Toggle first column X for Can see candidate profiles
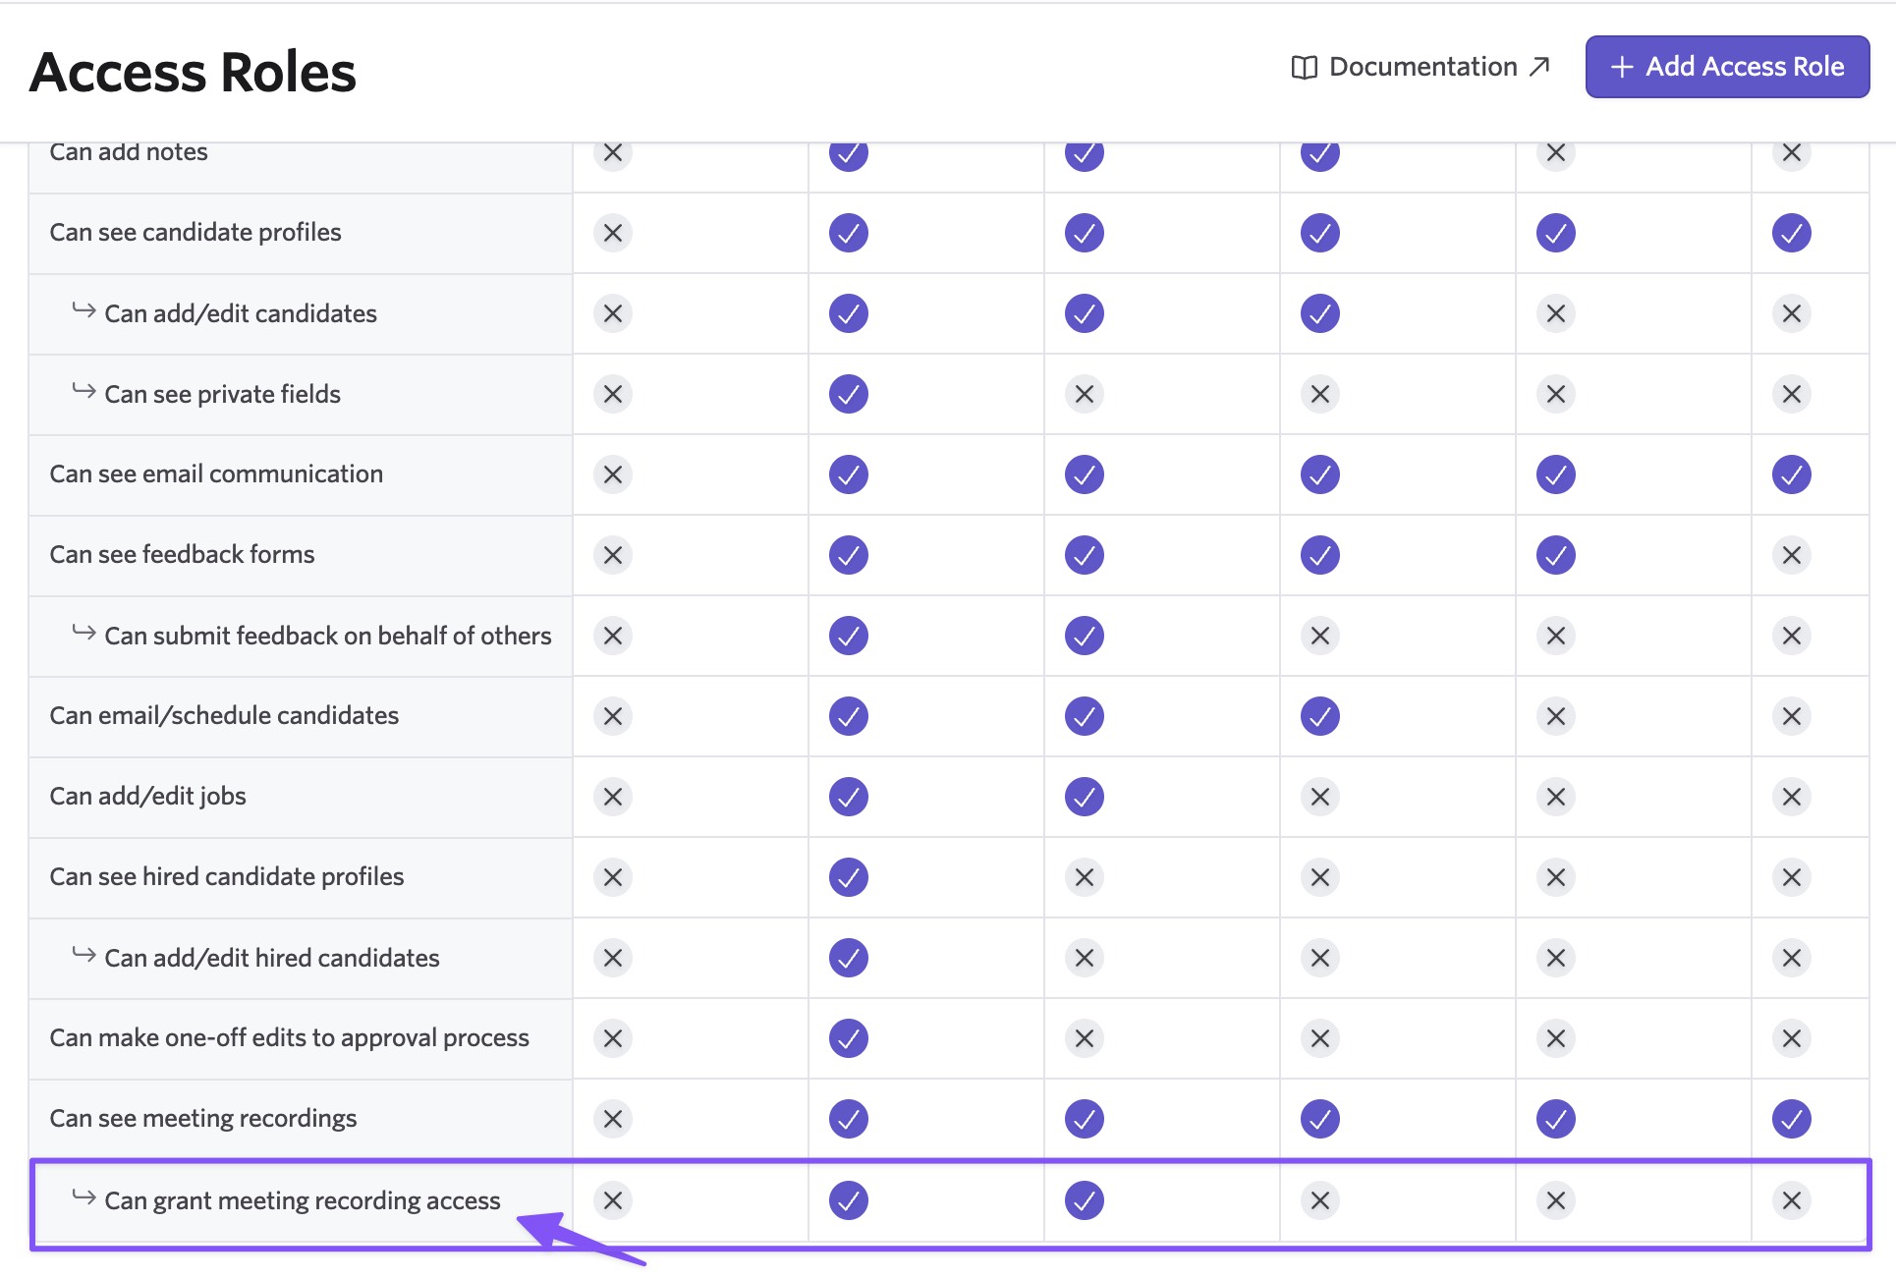This screenshot has height=1279, width=1896. coord(613,233)
